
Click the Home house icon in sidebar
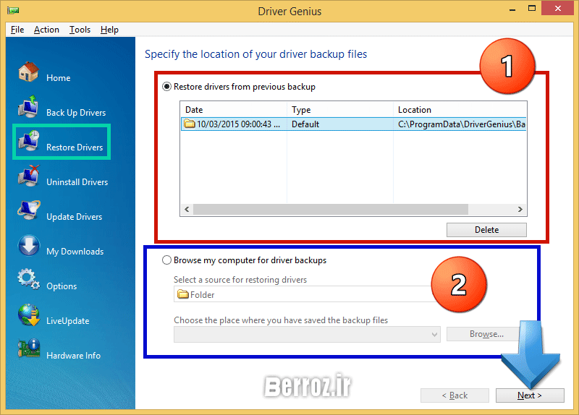pos(28,72)
